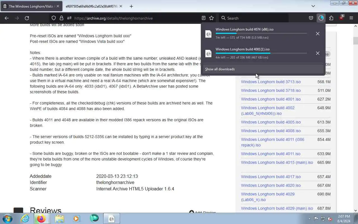Bookmark this page with star icon

211,18
